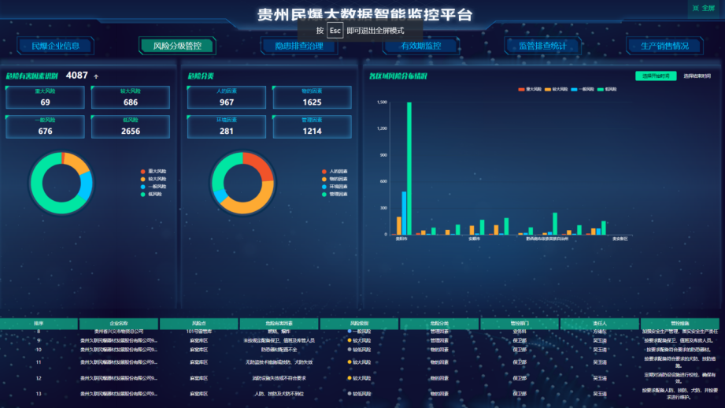Viewport: 725px width, 408px height.
Task: Click the 全屏 fullscreen icon button
Action: click(703, 8)
